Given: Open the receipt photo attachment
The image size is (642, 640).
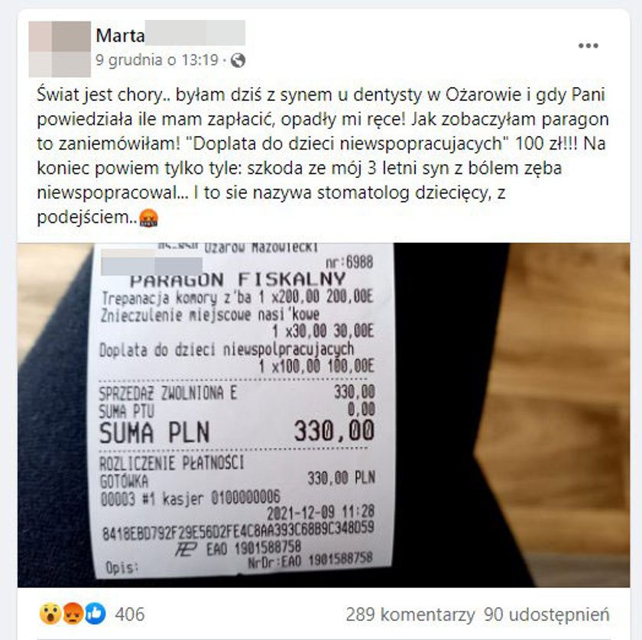Looking at the screenshot, I should coord(323,415).
